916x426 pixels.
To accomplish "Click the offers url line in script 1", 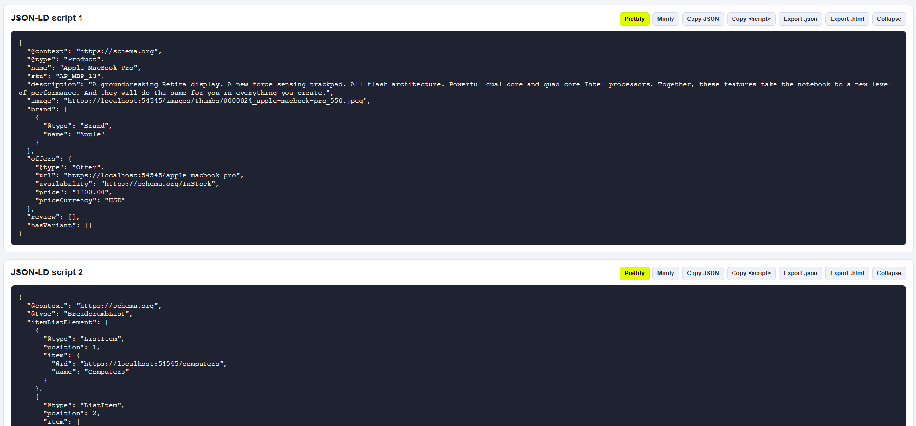I will click(139, 175).
